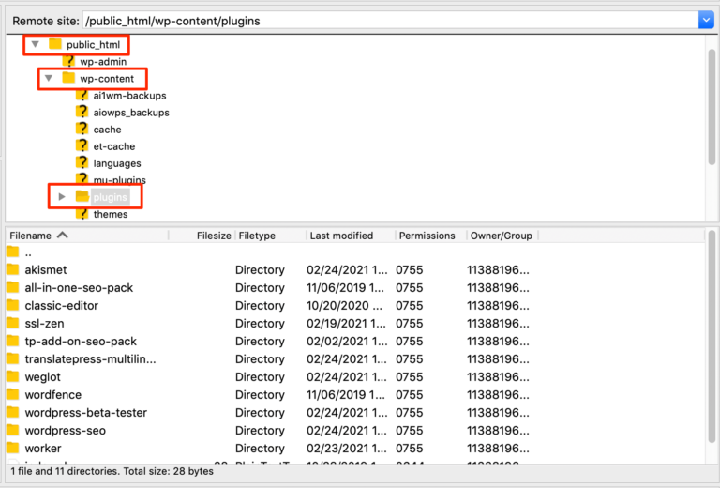Screen dimensions: 720x488
Task: Select the languages tree item
Action: [x=117, y=163]
